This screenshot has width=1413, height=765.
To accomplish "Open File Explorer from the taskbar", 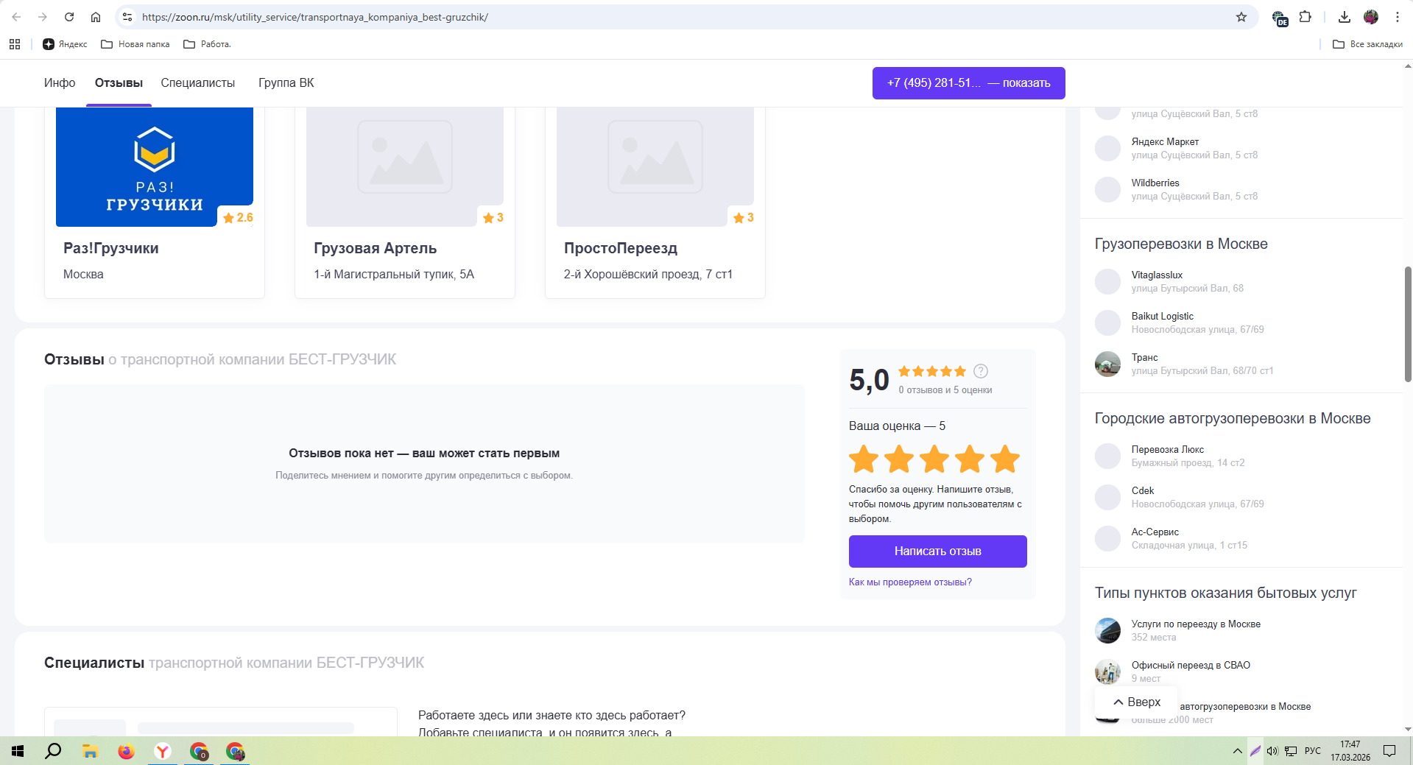I will coord(90,751).
